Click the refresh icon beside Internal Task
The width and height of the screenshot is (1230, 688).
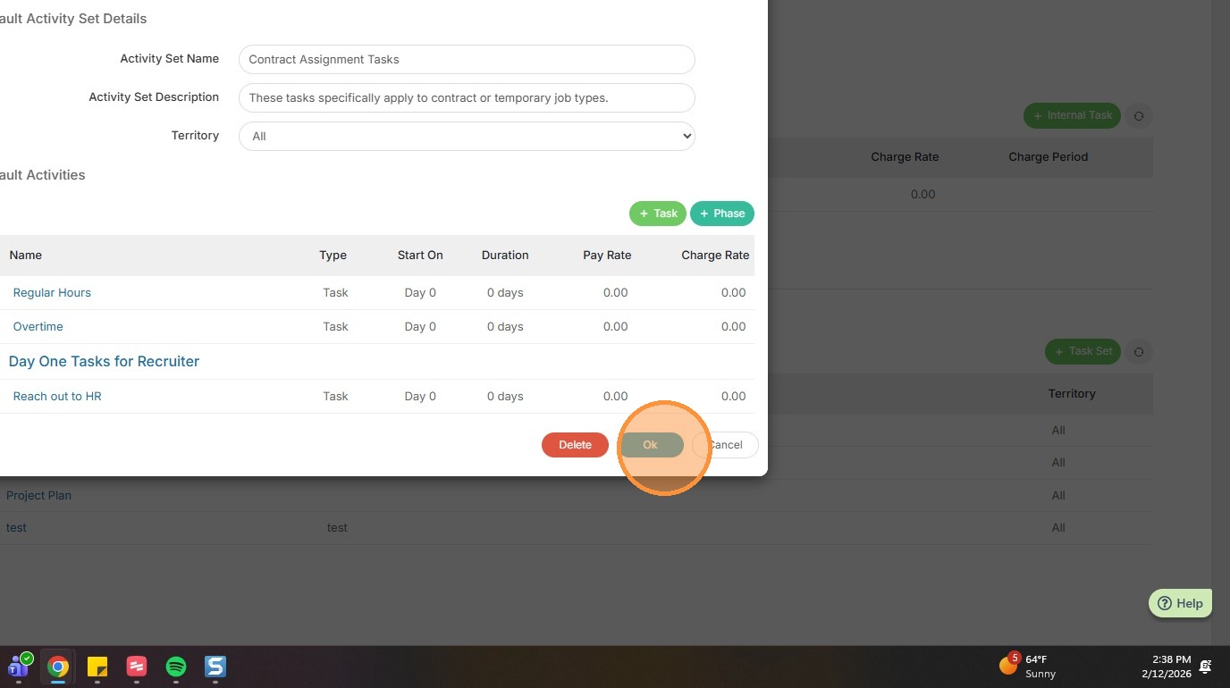(x=1139, y=115)
